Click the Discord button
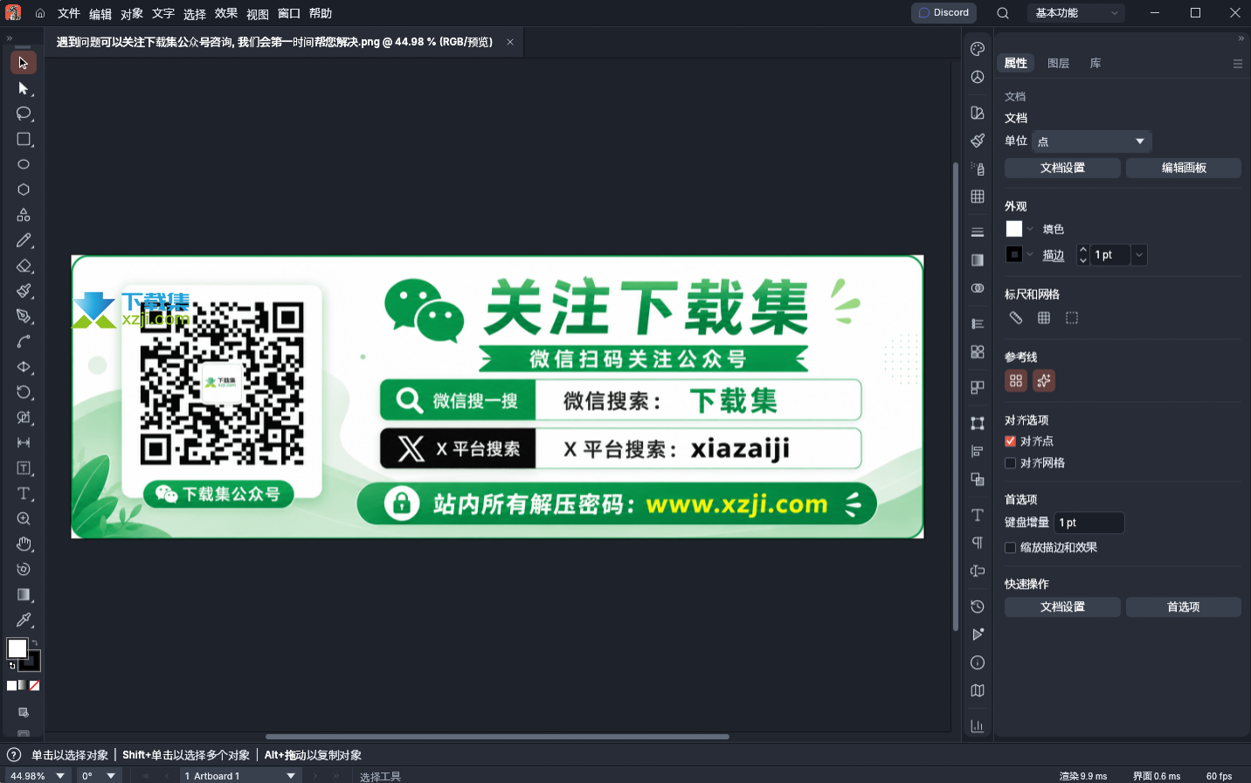1251x783 pixels. coord(943,13)
